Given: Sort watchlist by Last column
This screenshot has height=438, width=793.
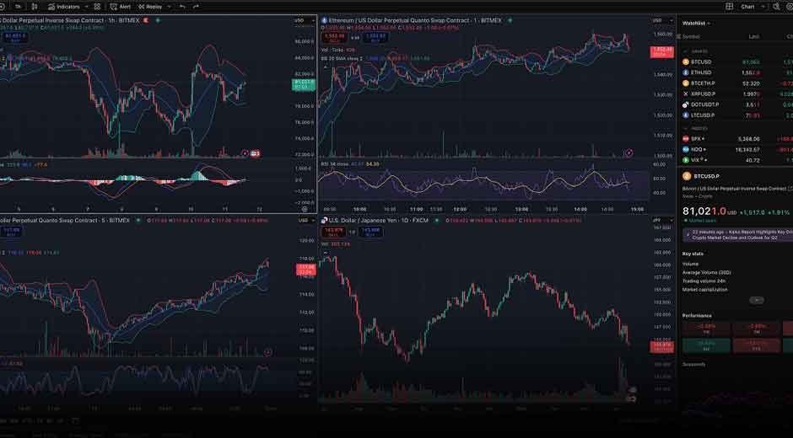Looking at the screenshot, I should pos(754,37).
